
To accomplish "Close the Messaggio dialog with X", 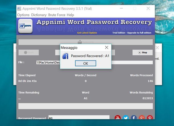I will coord(107,48).
